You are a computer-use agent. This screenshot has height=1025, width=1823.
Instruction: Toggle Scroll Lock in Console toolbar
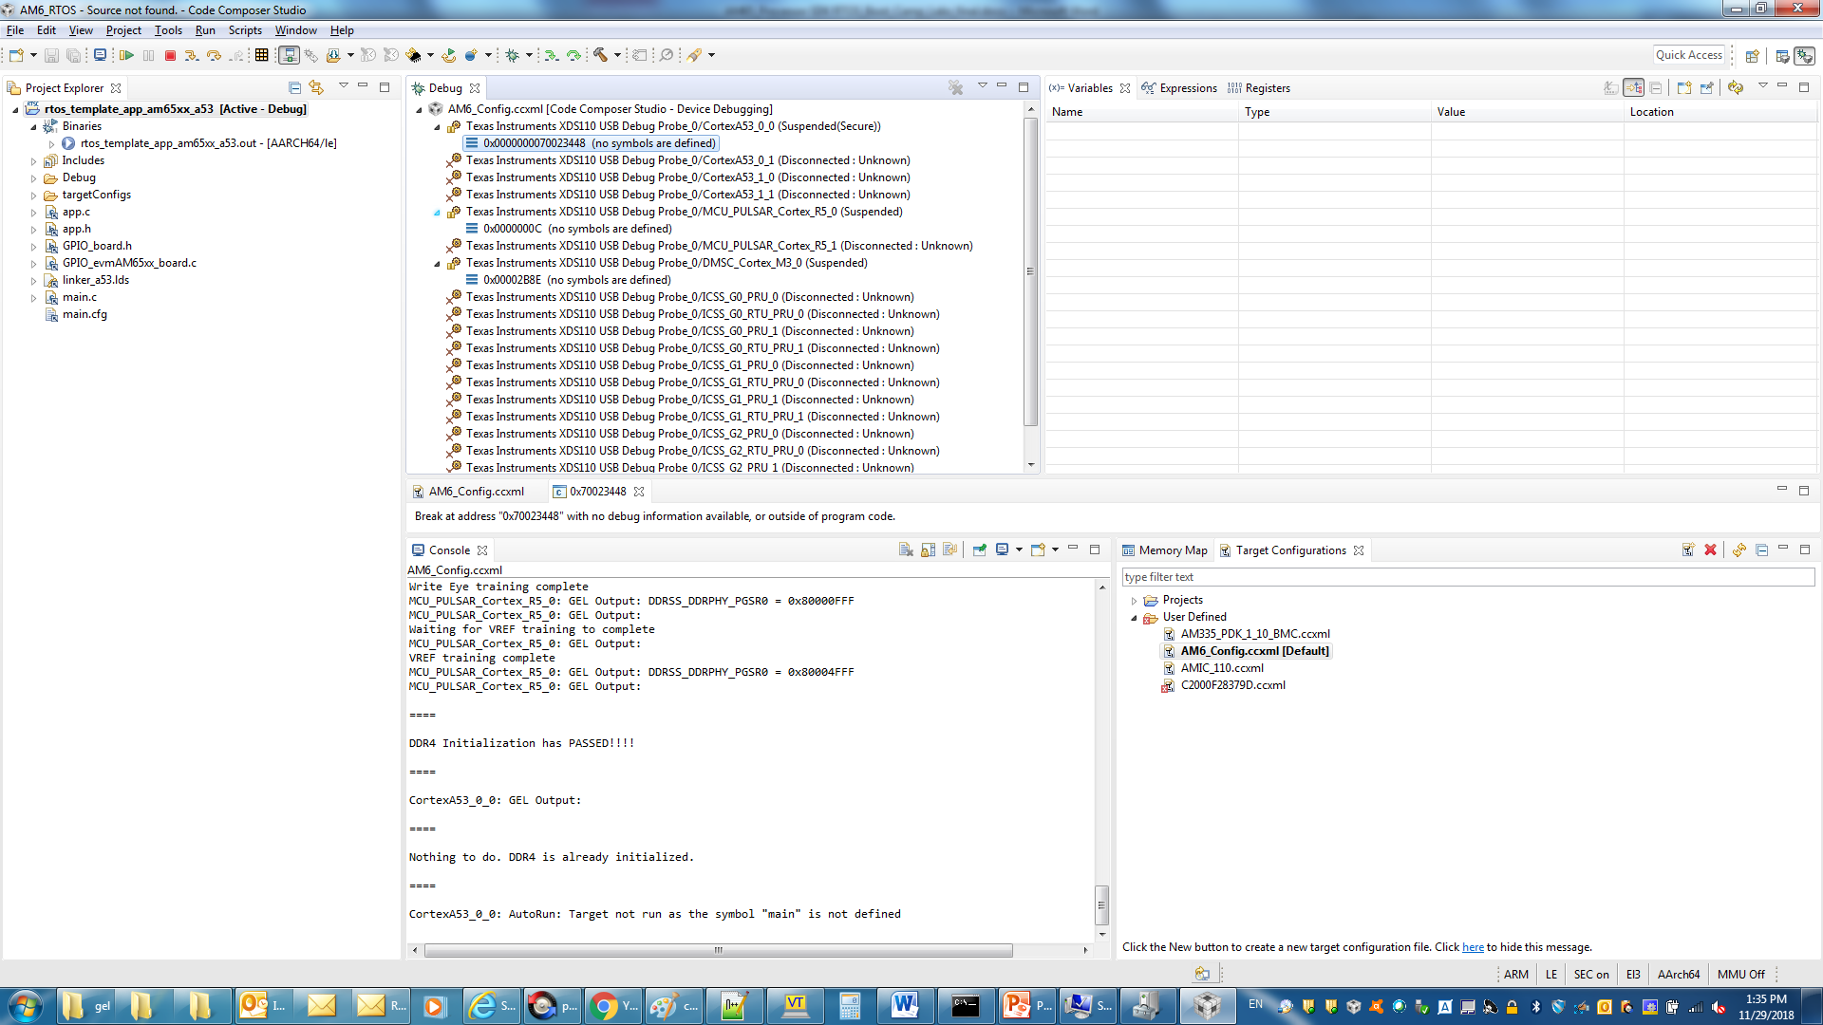928,550
